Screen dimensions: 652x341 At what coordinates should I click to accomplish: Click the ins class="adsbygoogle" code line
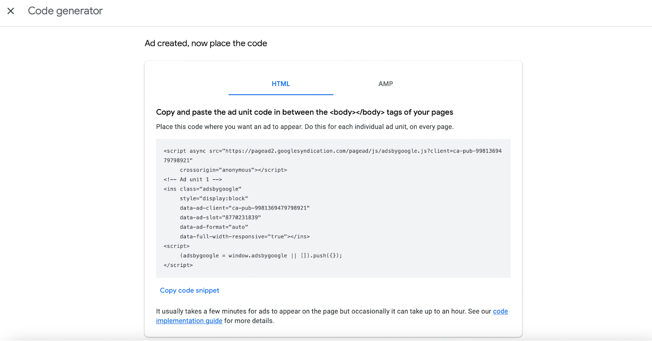(x=203, y=189)
